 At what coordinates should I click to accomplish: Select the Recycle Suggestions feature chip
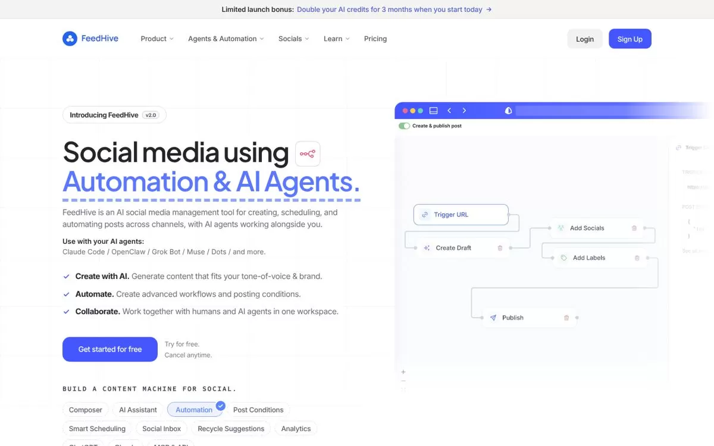pos(231,429)
